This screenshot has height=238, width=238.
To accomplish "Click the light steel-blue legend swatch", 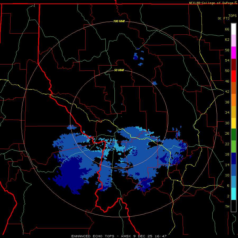I will (234, 182).
